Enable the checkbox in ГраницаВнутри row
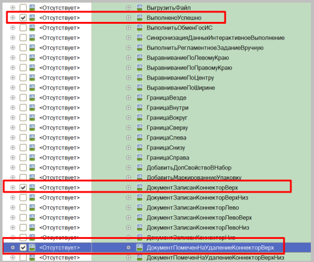The width and height of the screenshot is (314, 262). (x=23, y=108)
